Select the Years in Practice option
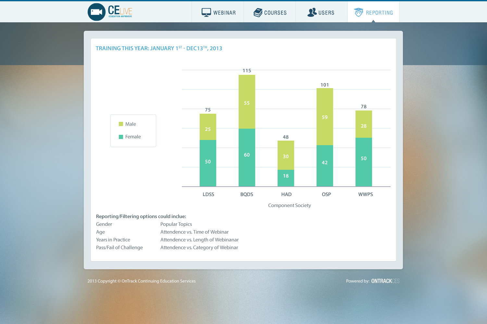Screen dimensions: 487x324 [x=113, y=240]
